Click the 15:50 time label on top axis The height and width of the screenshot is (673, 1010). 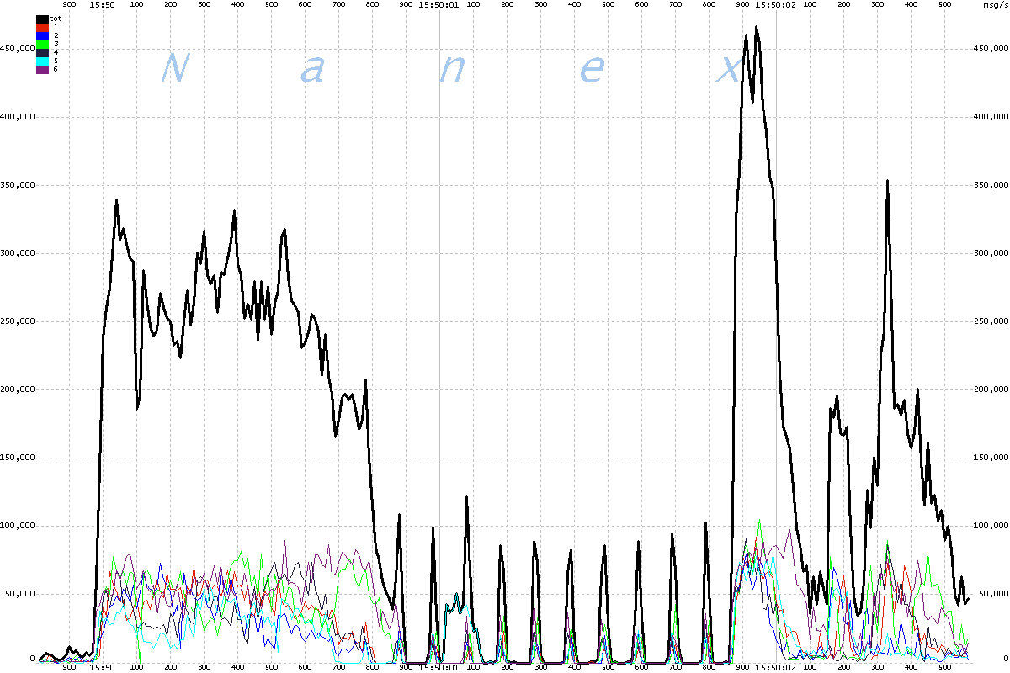pyautogui.click(x=103, y=4)
